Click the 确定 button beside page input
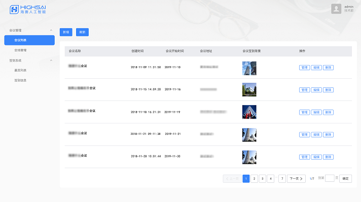 pos(345,178)
